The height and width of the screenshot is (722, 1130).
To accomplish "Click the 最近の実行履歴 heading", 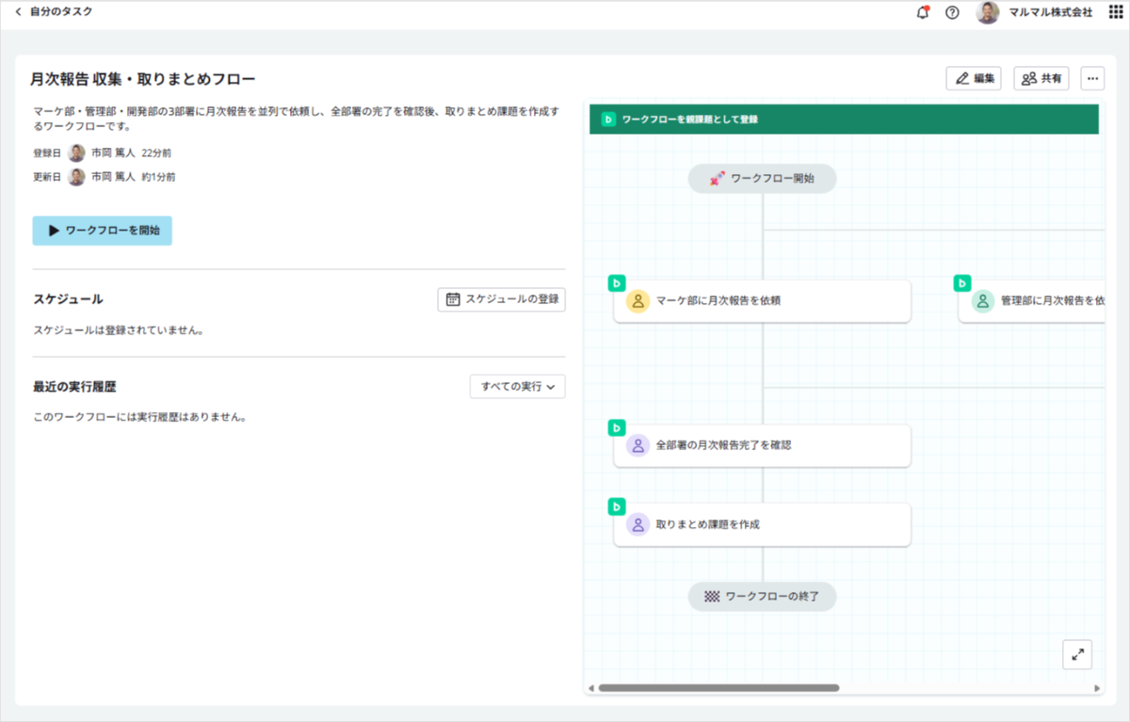I will coord(74,387).
